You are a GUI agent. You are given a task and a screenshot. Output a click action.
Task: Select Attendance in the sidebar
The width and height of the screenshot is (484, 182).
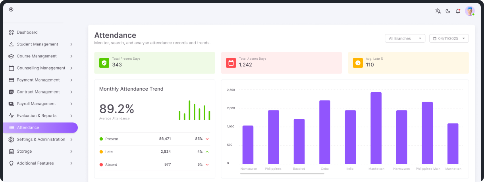pyautogui.click(x=40, y=127)
